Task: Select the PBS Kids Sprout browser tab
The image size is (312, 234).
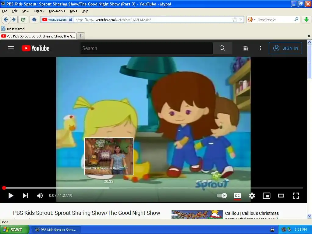Action: [x=38, y=36]
